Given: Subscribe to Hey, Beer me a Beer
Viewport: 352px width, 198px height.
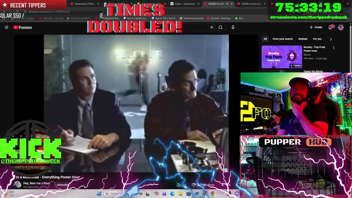Looking at the screenshot, I should (63, 185).
